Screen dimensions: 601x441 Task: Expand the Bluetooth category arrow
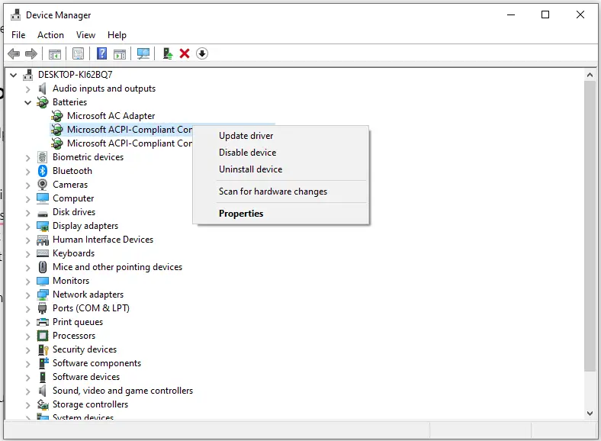click(27, 172)
